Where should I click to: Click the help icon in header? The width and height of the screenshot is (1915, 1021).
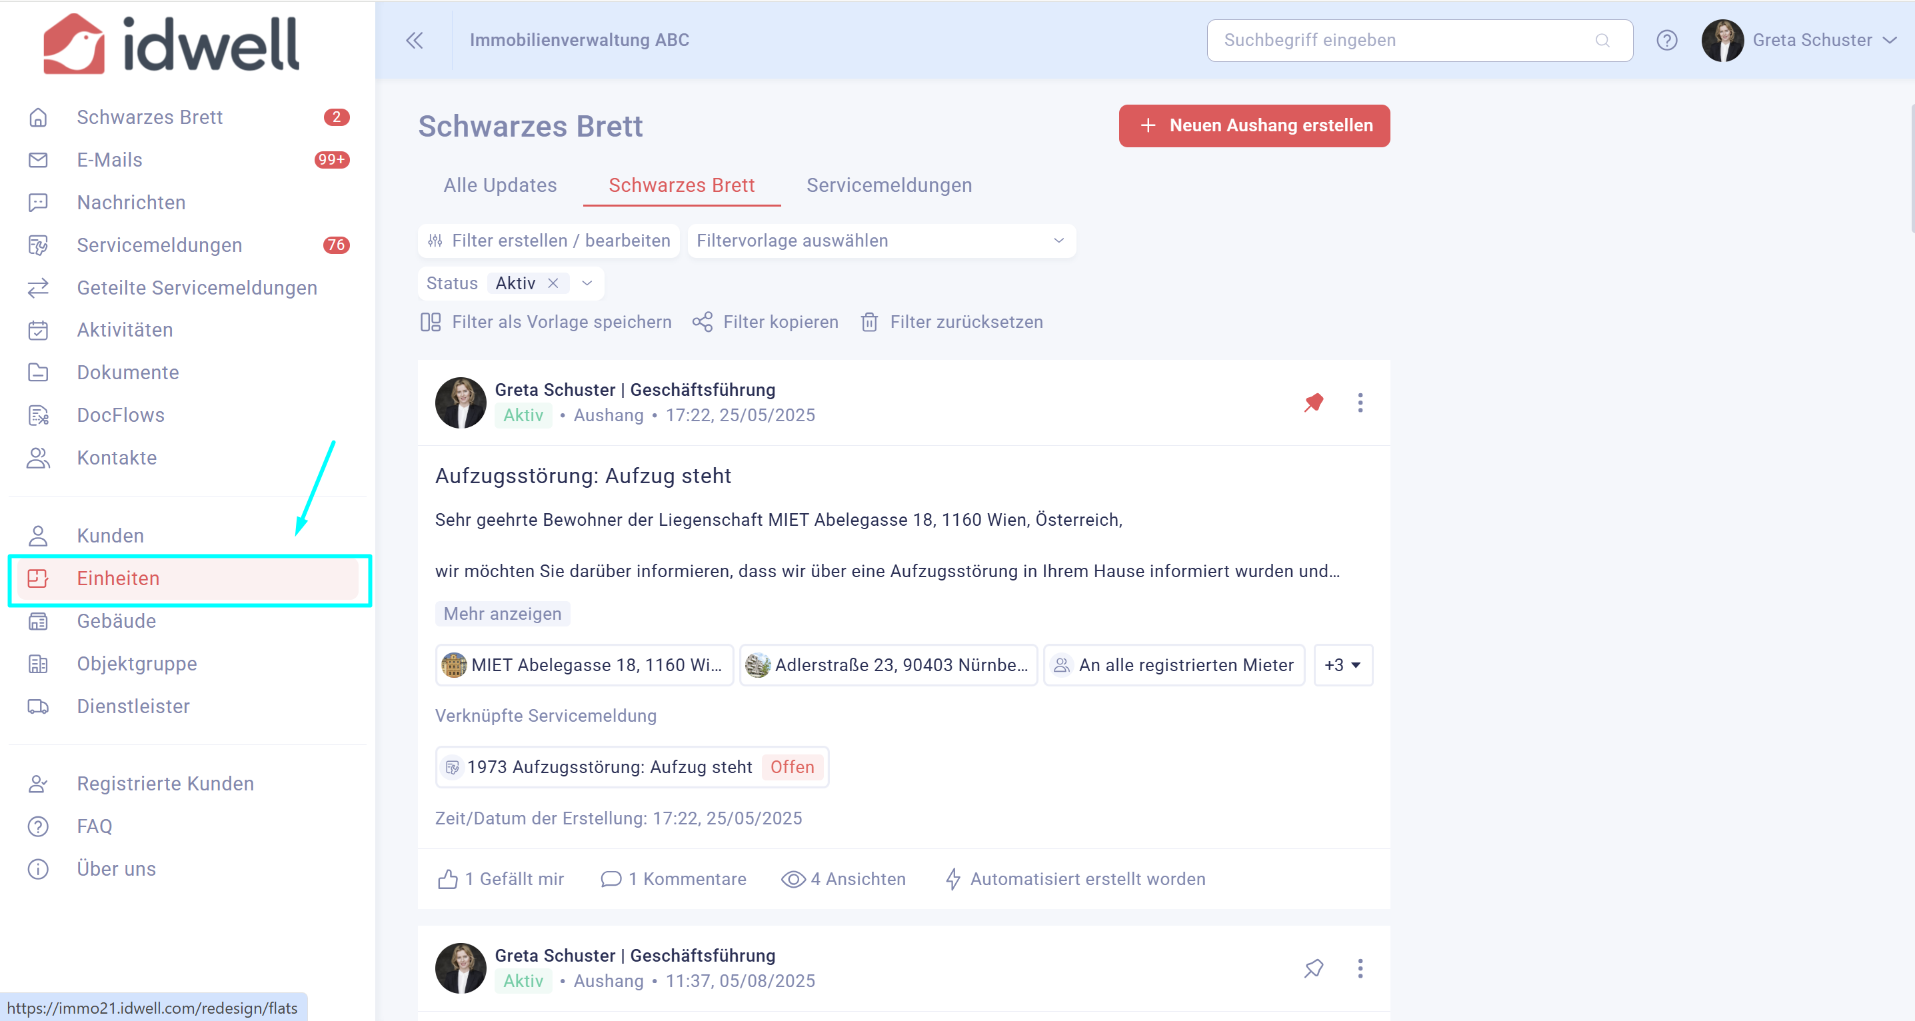1666,40
